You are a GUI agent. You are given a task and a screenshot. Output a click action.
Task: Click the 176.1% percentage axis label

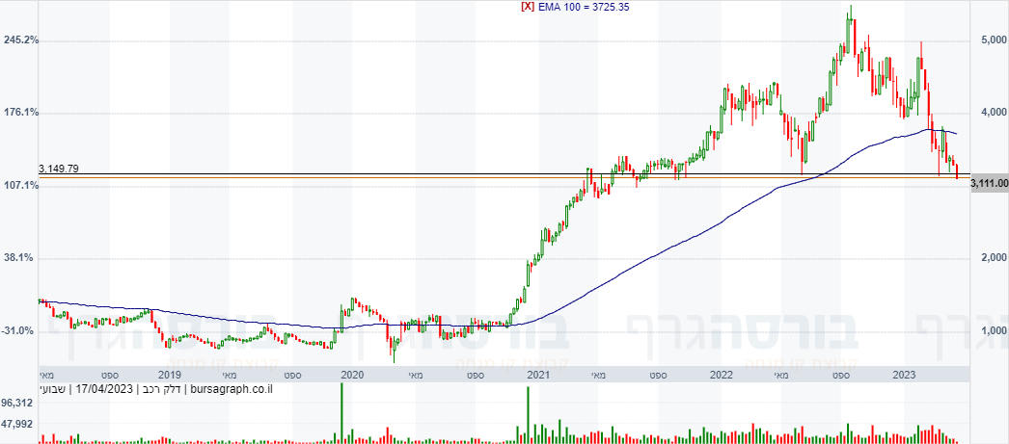tap(21, 113)
